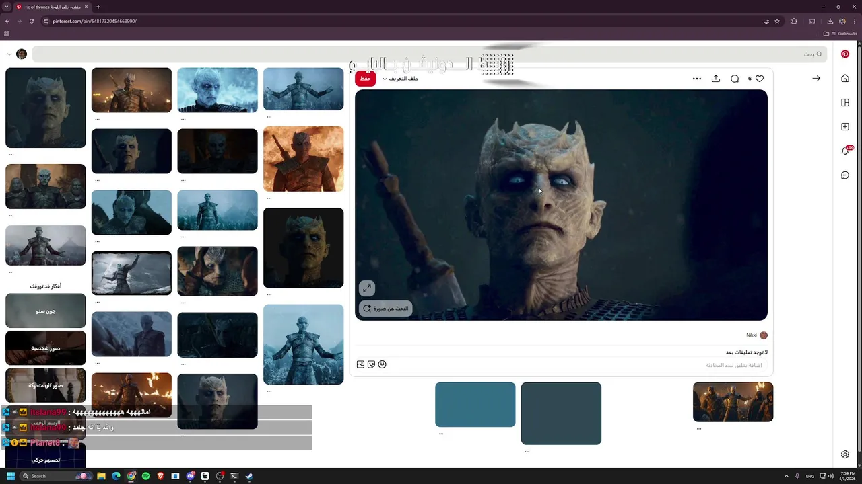Open the "جون سنو" suggested idea tile

[46, 311]
